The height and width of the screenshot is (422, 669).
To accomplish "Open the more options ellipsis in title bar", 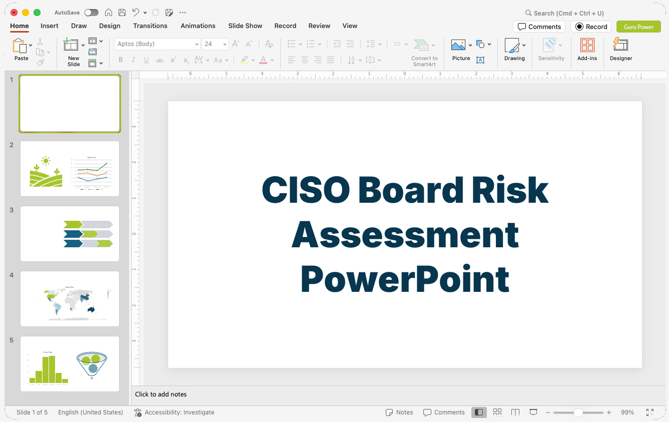I will (183, 13).
